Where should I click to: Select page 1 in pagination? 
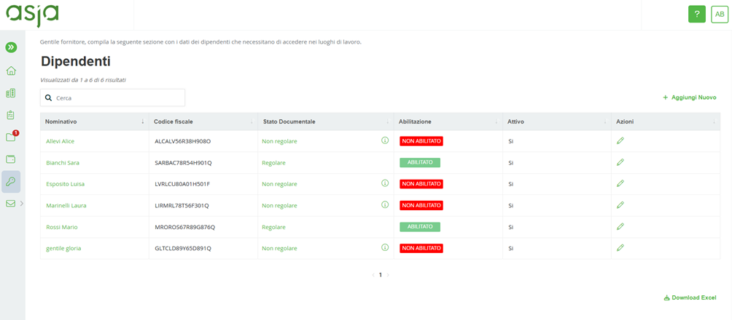(380, 275)
